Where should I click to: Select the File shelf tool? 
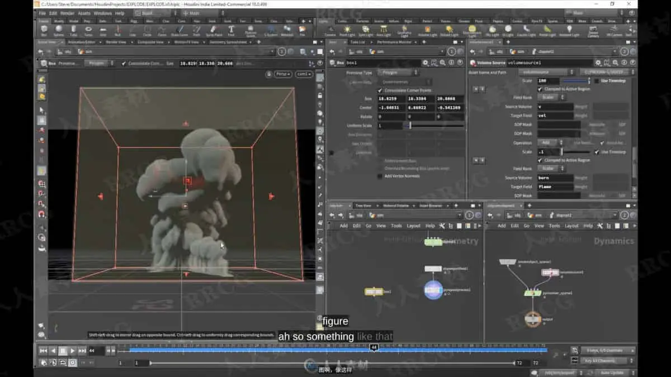[302, 30]
